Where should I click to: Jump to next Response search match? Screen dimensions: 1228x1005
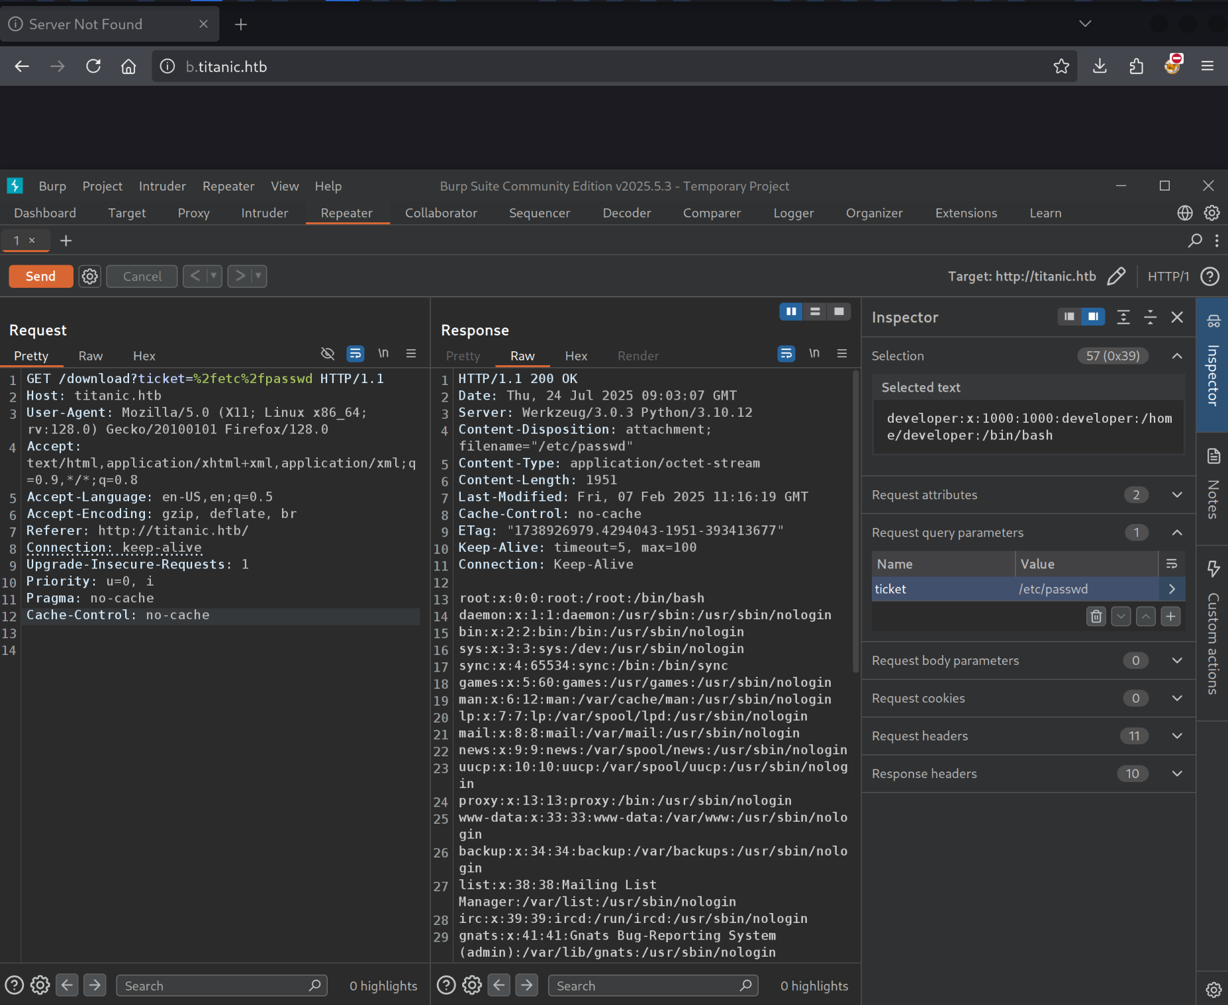pos(527,986)
